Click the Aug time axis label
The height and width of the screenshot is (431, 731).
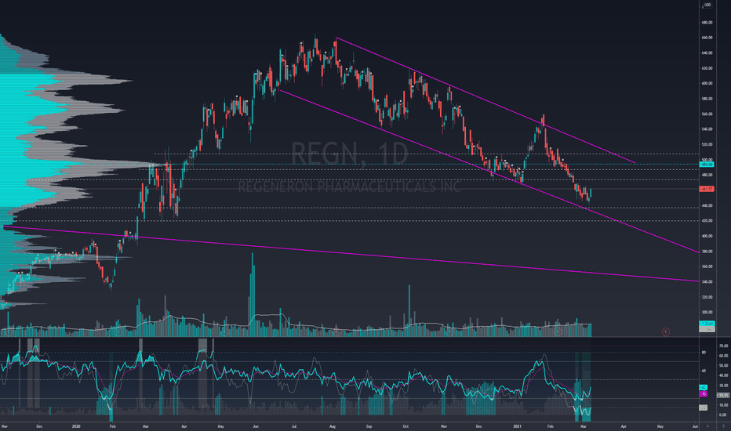point(333,426)
